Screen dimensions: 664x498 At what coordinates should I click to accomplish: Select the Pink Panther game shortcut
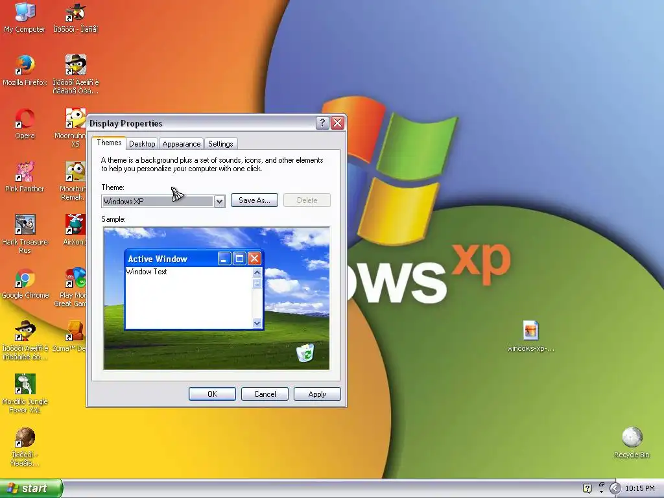click(x=25, y=177)
